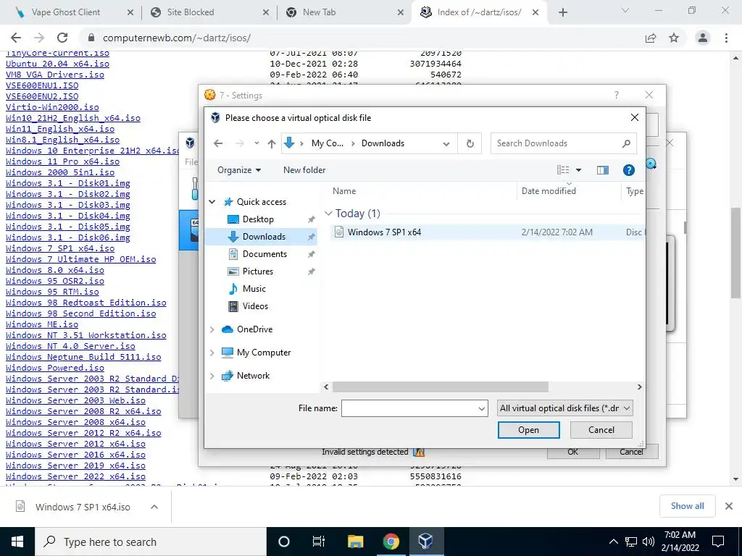Expand the Network tree node
Image resolution: width=742 pixels, height=556 pixels.
click(212, 376)
